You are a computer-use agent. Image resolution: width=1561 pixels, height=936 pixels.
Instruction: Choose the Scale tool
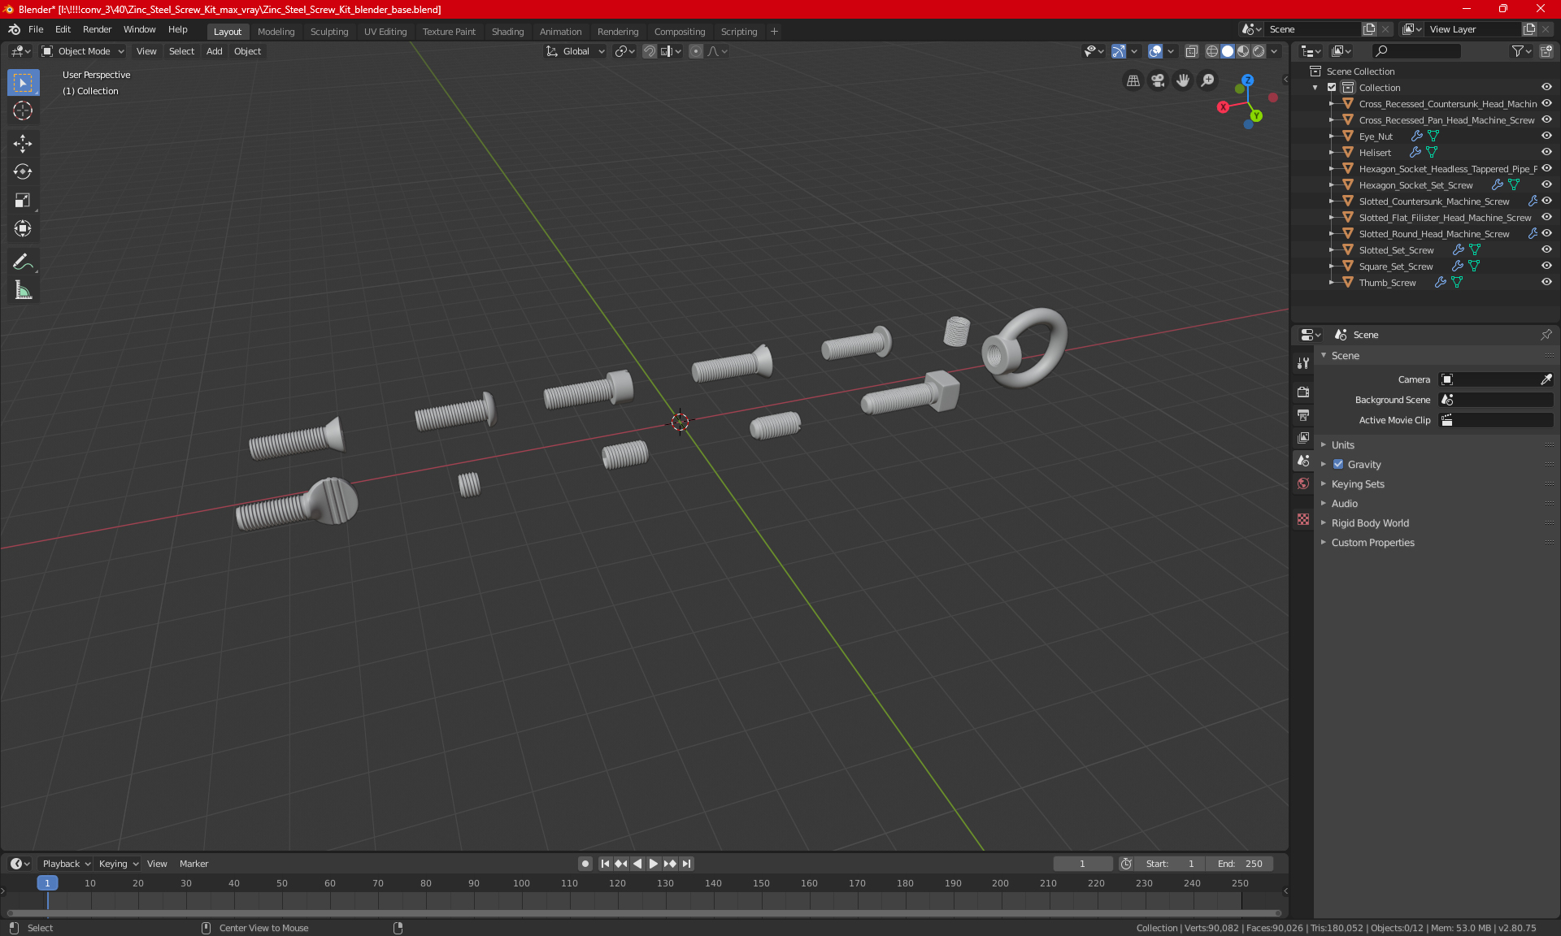[x=23, y=200]
